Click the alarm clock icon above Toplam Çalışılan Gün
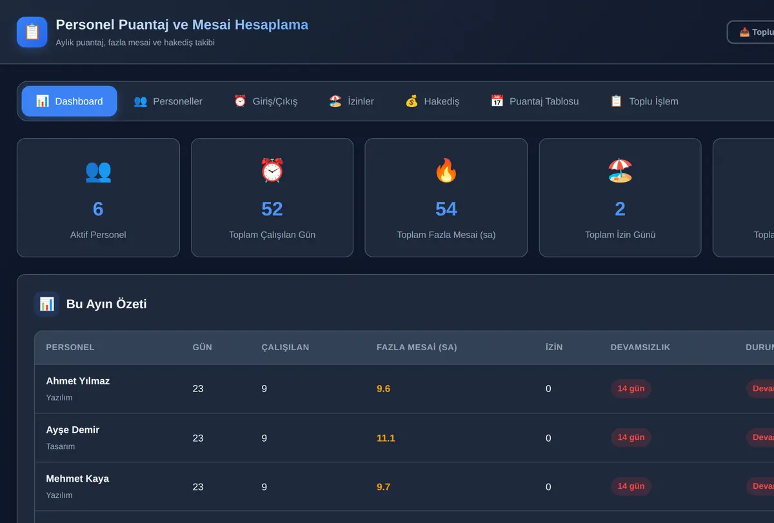 pos(272,171)
